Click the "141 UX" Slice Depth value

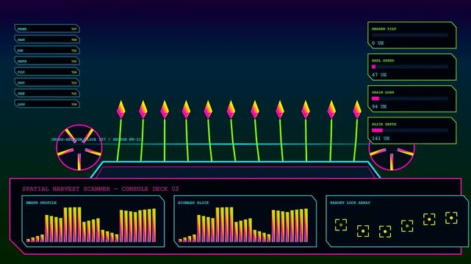(381, 139)
